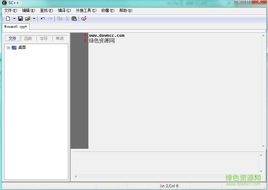Viewport: 268px width, 190px height.
Task: Switch to the 函数 panel tab
Action: [28, 38]
